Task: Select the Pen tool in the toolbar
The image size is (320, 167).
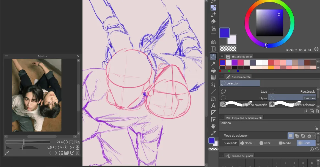Action: [x=213, y=8]
